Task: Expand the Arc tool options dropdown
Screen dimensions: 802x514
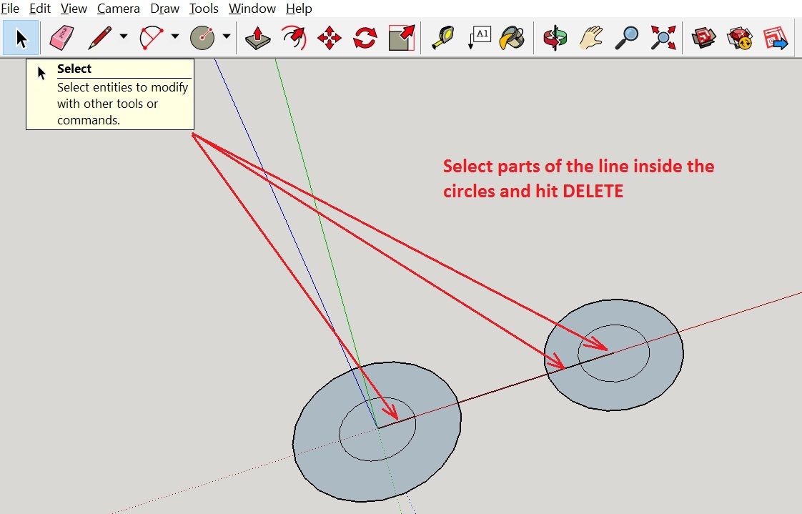Action: point(174,37)
